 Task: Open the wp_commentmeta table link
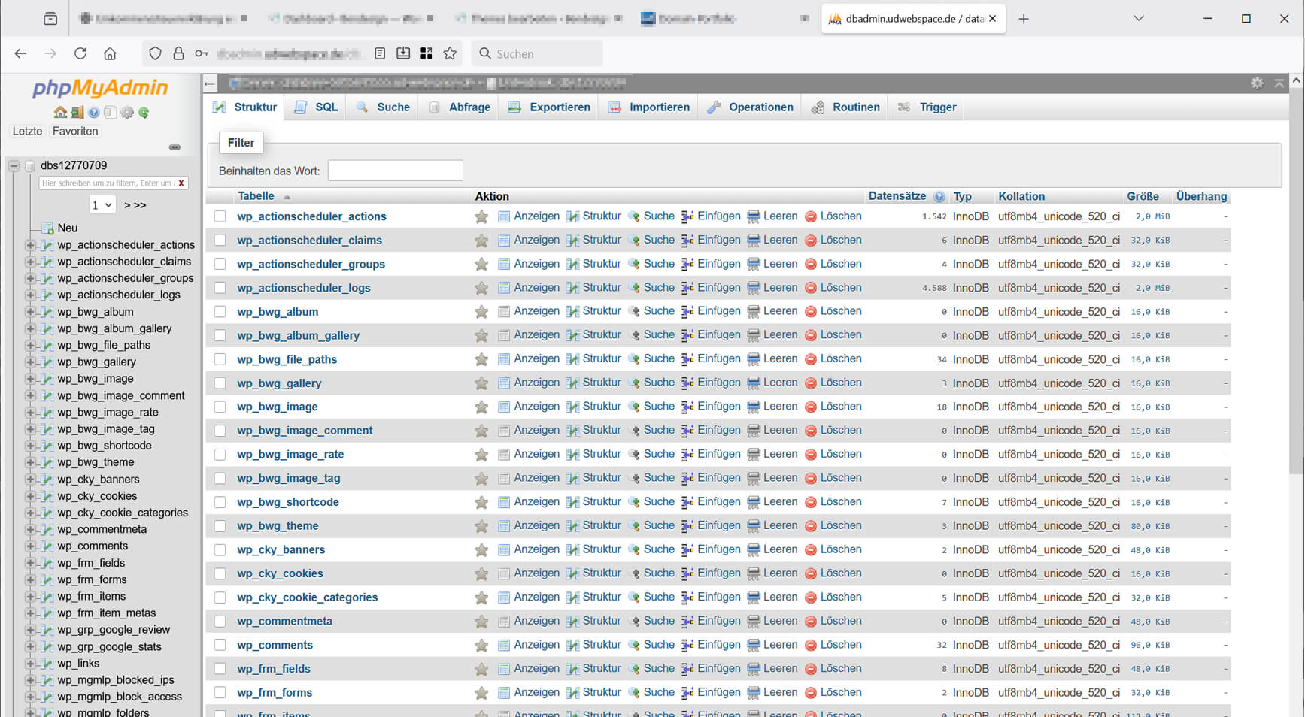284,622
